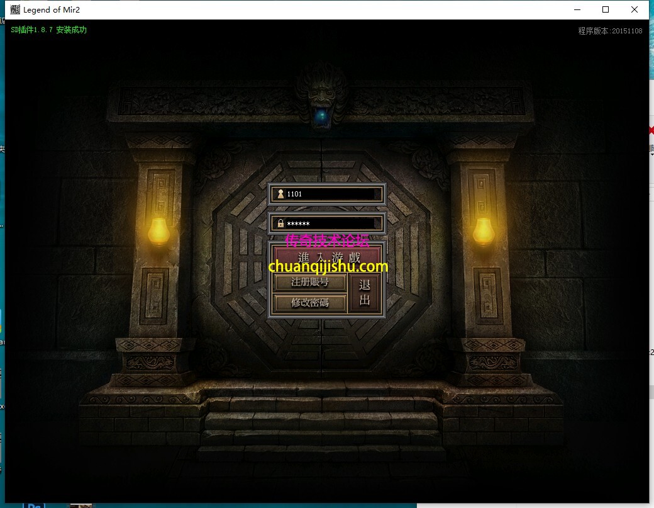
Task: Click the glowing left lantern
Action: (x=158, y=231)
